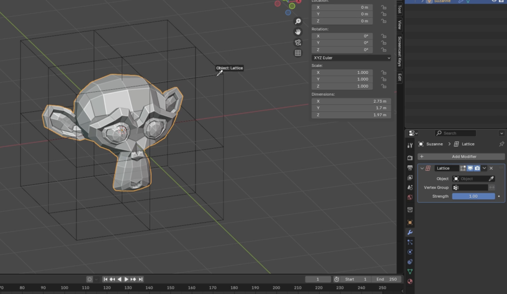
Task: Switch to the Screencast Keys sidebar tab
Action: tap(400, 51)
